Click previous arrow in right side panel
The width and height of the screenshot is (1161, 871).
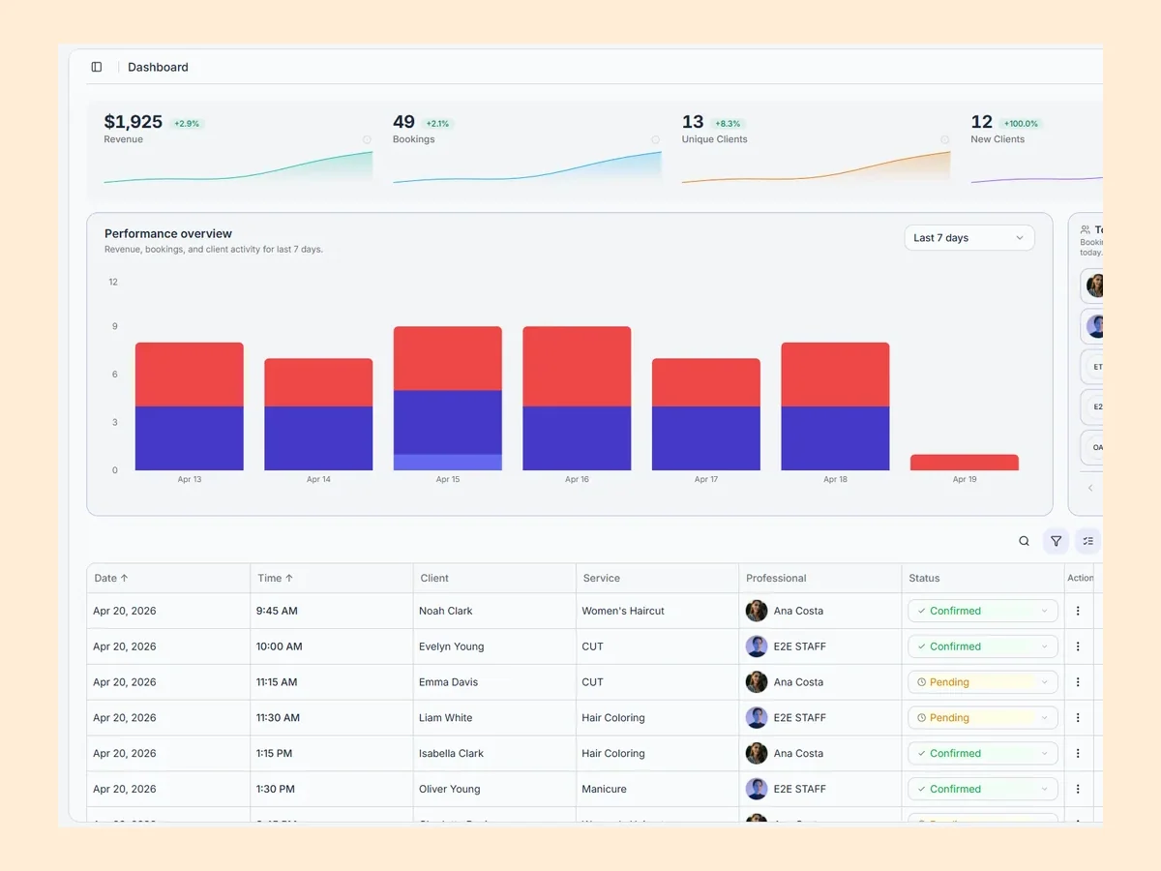click(1090, 488)
